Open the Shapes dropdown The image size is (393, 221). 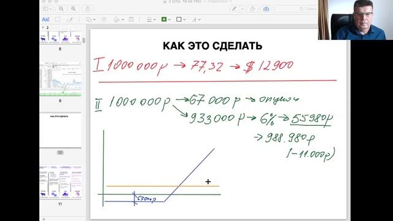pyautogui.click(x=91, y=19)
